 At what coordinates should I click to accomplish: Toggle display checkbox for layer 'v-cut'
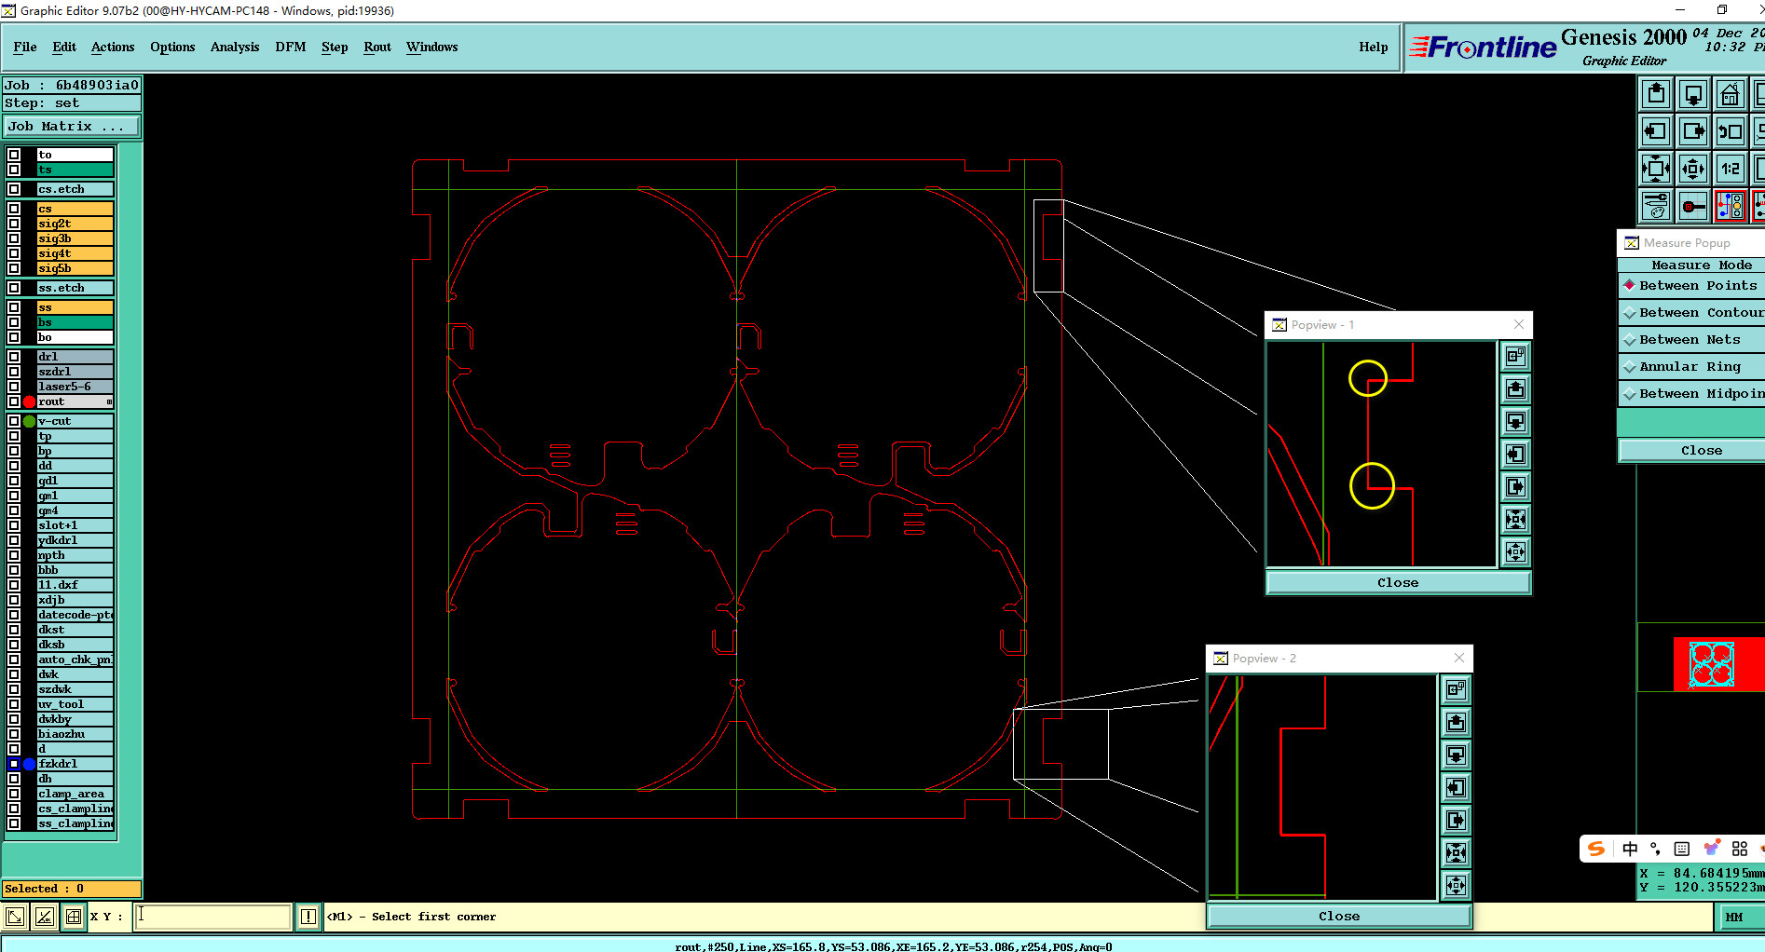[x=14, y=421]
